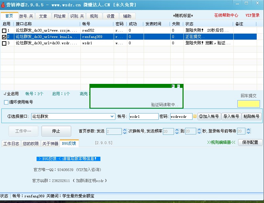Click the plus icon on the green captcha panel

click(x=173, y=86)
